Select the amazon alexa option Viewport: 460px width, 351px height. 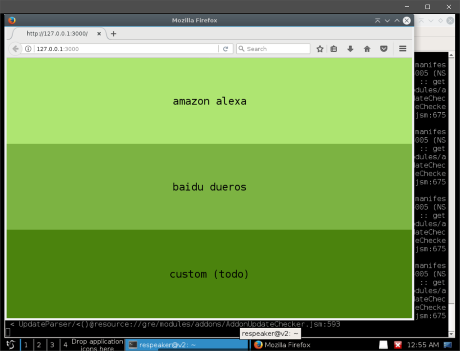coord(209,101)
